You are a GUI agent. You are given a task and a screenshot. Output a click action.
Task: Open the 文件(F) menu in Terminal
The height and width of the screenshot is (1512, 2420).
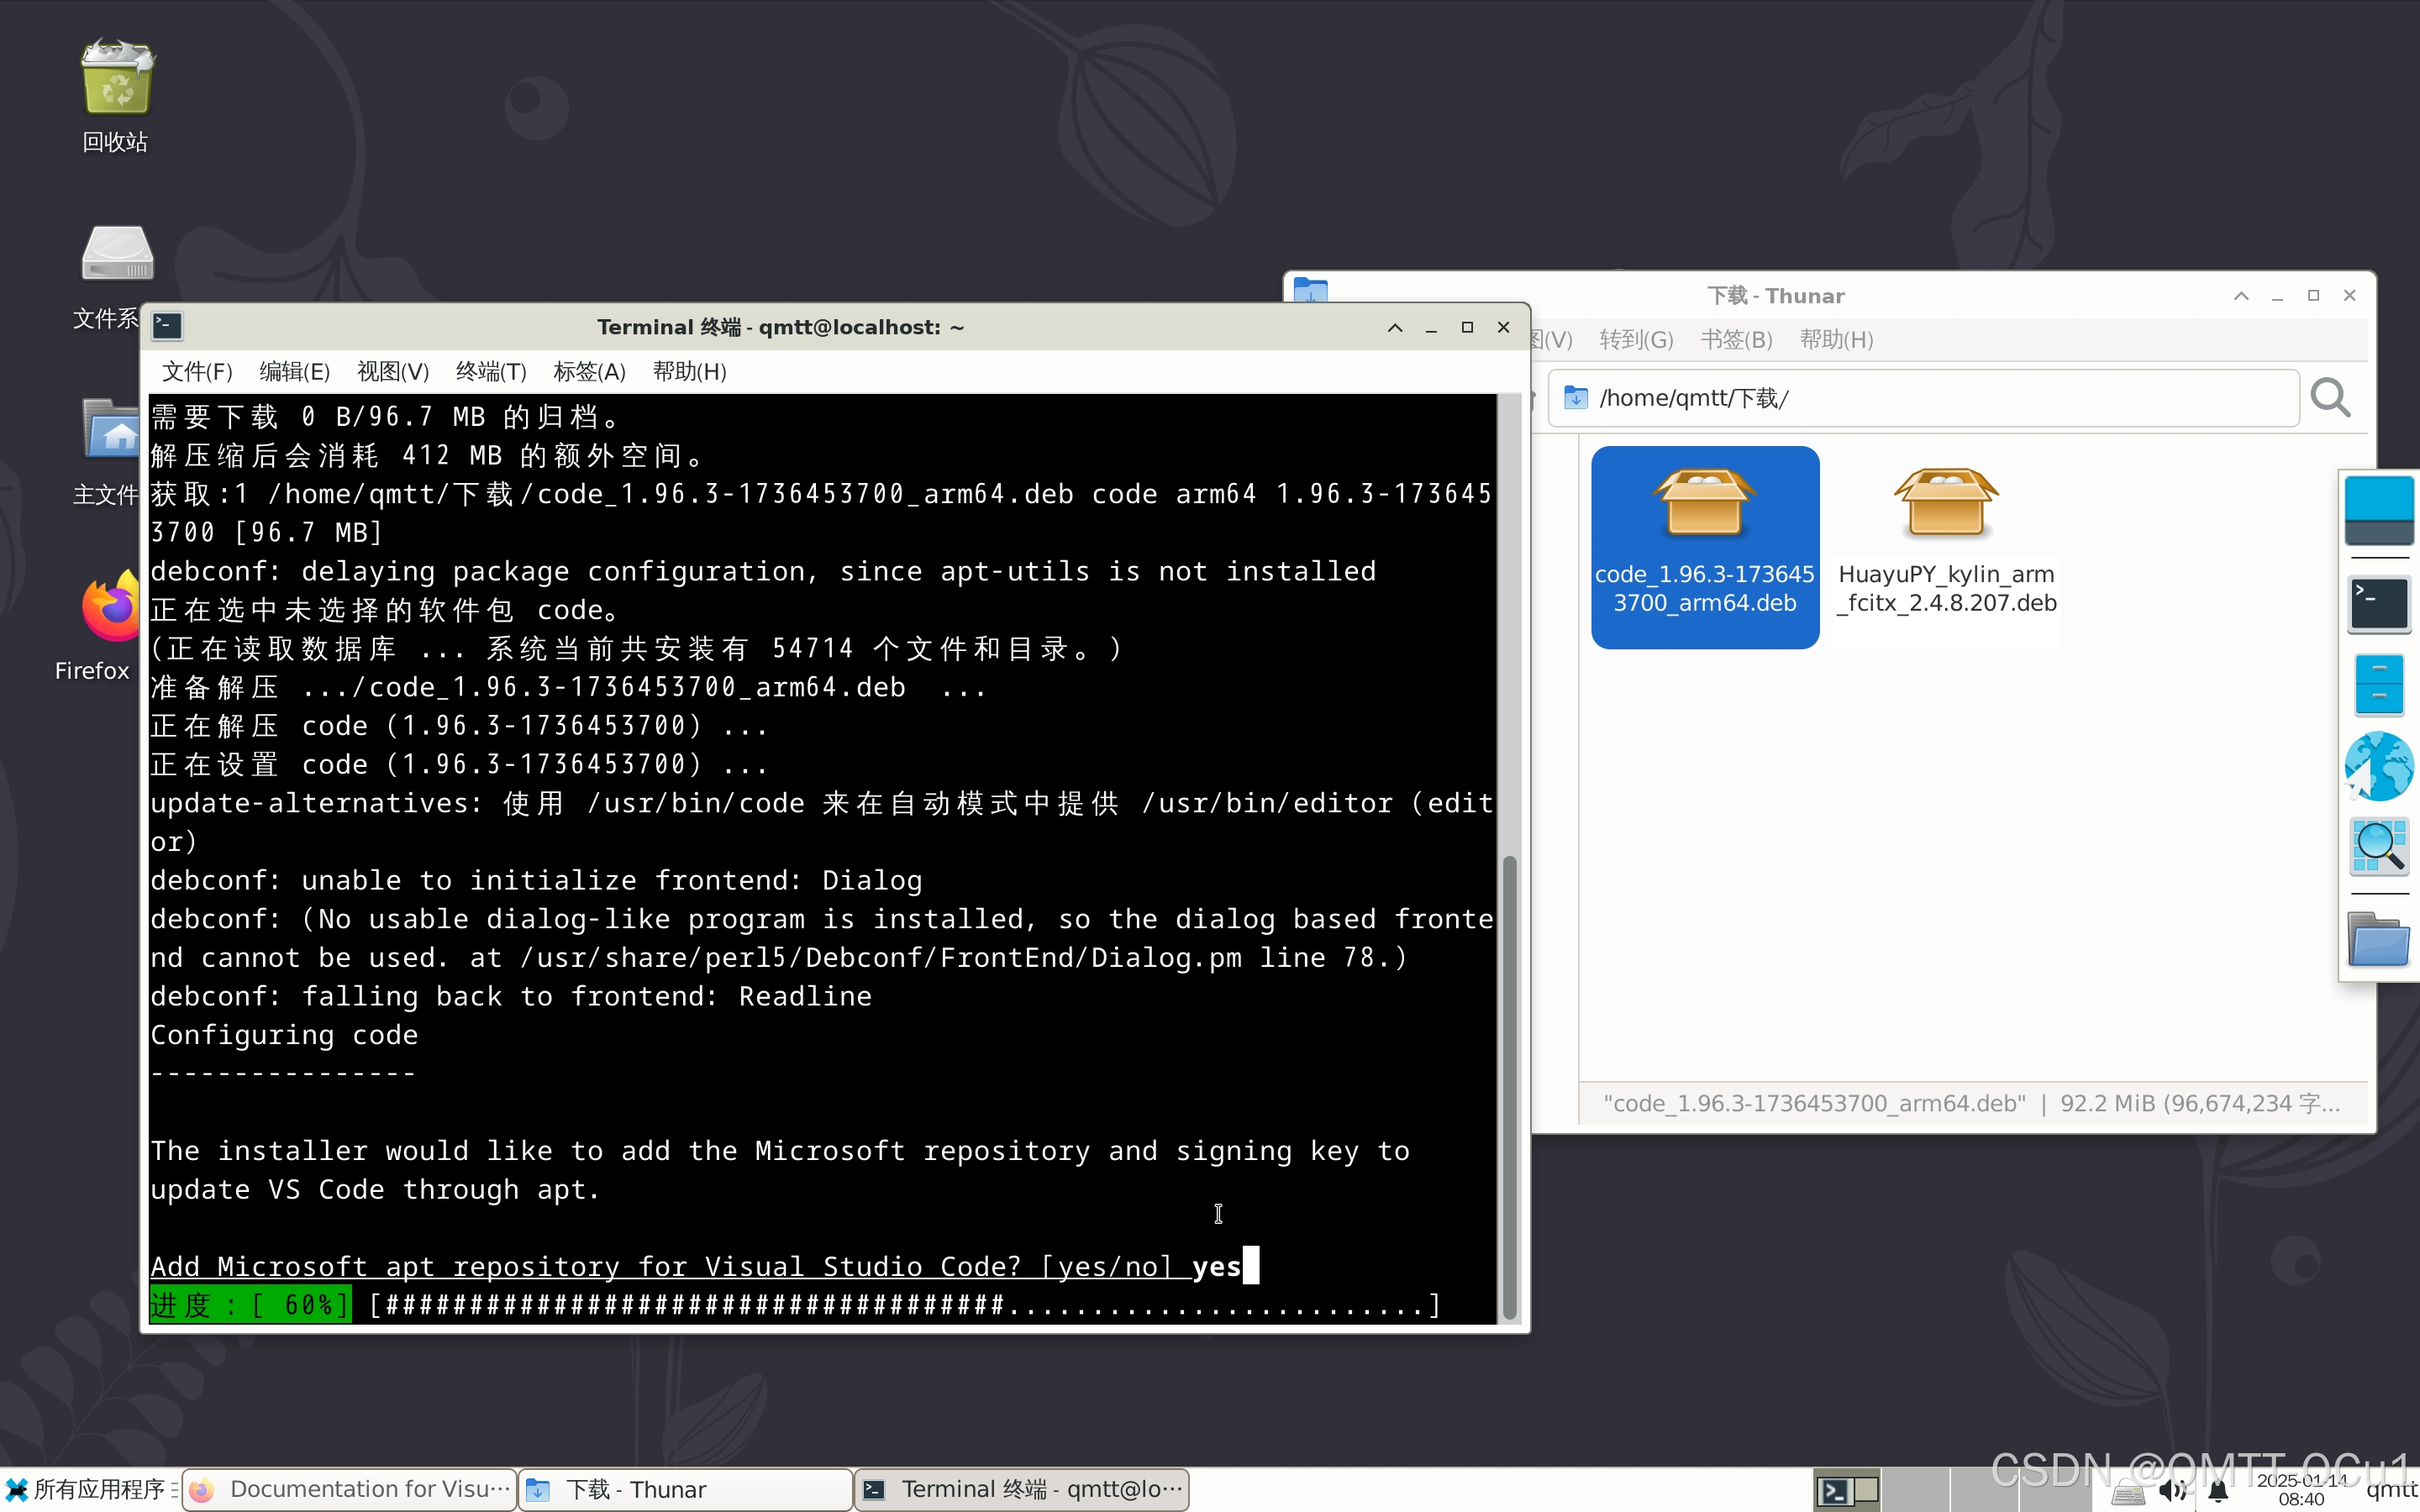pos(197,372)
